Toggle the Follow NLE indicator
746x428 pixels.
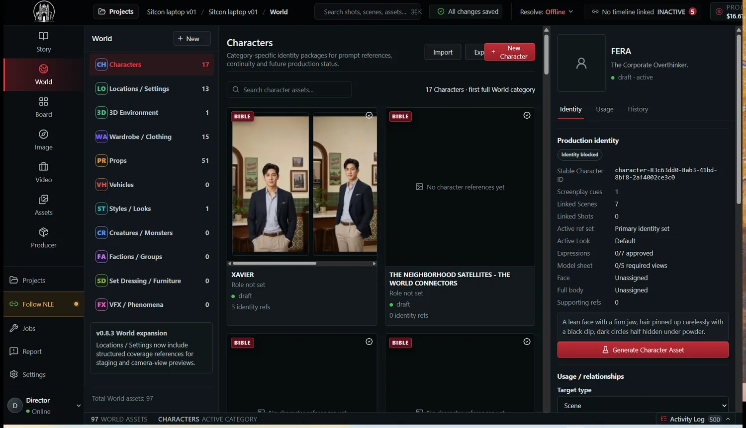pyautogui.click(x=76, y=304)
